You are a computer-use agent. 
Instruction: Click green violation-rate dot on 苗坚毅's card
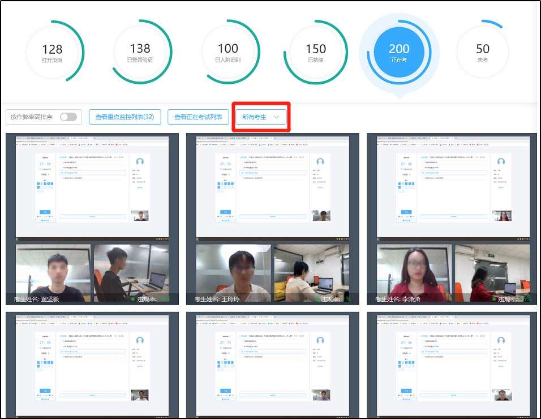click(133, 299)
